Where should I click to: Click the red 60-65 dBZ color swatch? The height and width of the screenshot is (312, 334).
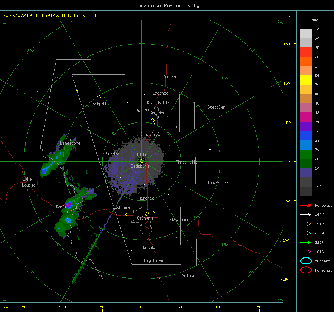click(306, 52)
